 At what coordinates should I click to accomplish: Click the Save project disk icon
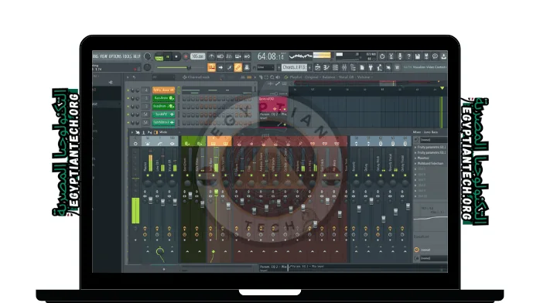(418, 56)
